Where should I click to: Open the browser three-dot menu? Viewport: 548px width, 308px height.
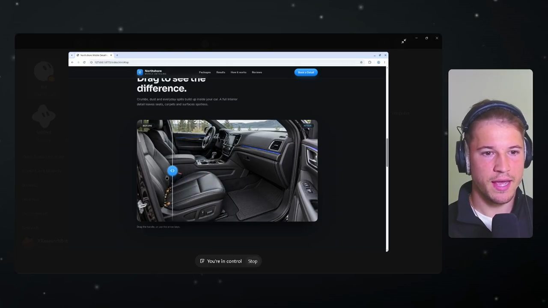(x=384, y=62)
